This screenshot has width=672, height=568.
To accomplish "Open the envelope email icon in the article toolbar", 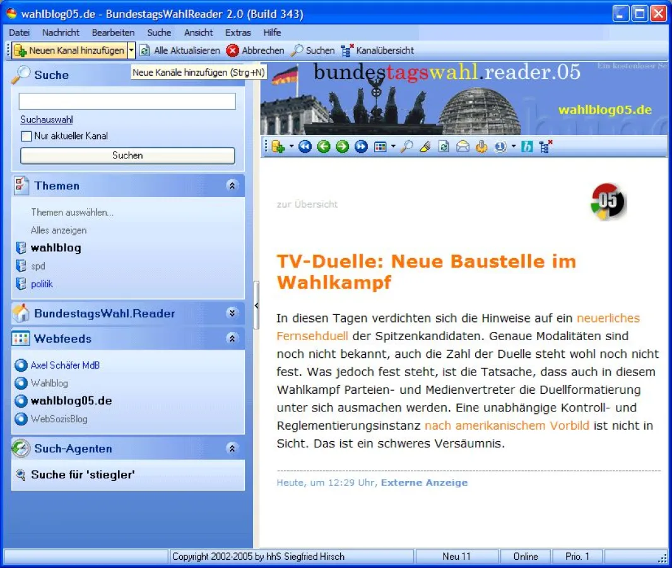I will [x=463, y=146].
